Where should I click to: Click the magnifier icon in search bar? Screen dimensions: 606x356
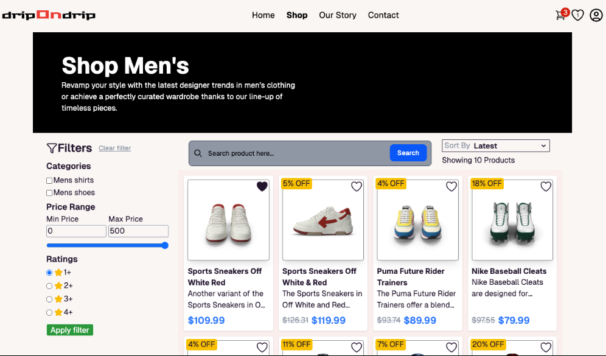click(198, 153)
